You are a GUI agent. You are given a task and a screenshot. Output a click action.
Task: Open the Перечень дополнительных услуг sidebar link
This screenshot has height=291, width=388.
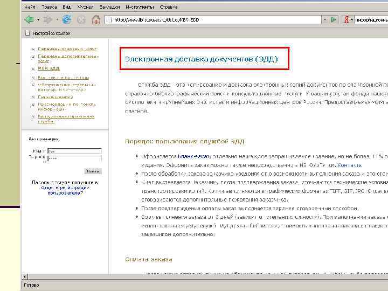[x=68, y=59]
